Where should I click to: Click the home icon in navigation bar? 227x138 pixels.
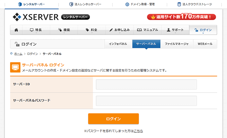(16, 30)
